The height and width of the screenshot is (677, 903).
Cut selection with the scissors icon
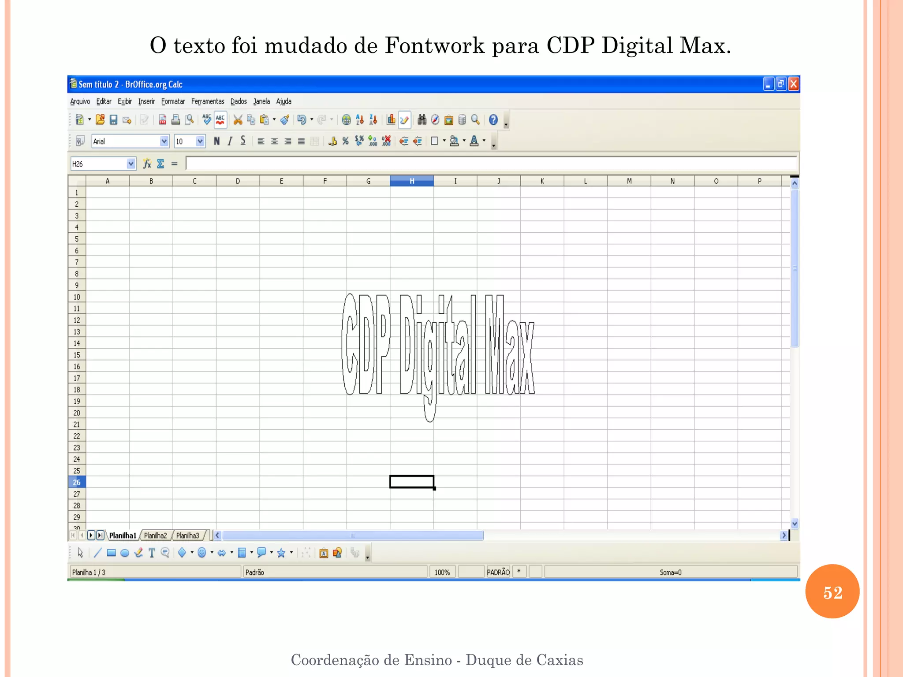(x=238, y=120)
